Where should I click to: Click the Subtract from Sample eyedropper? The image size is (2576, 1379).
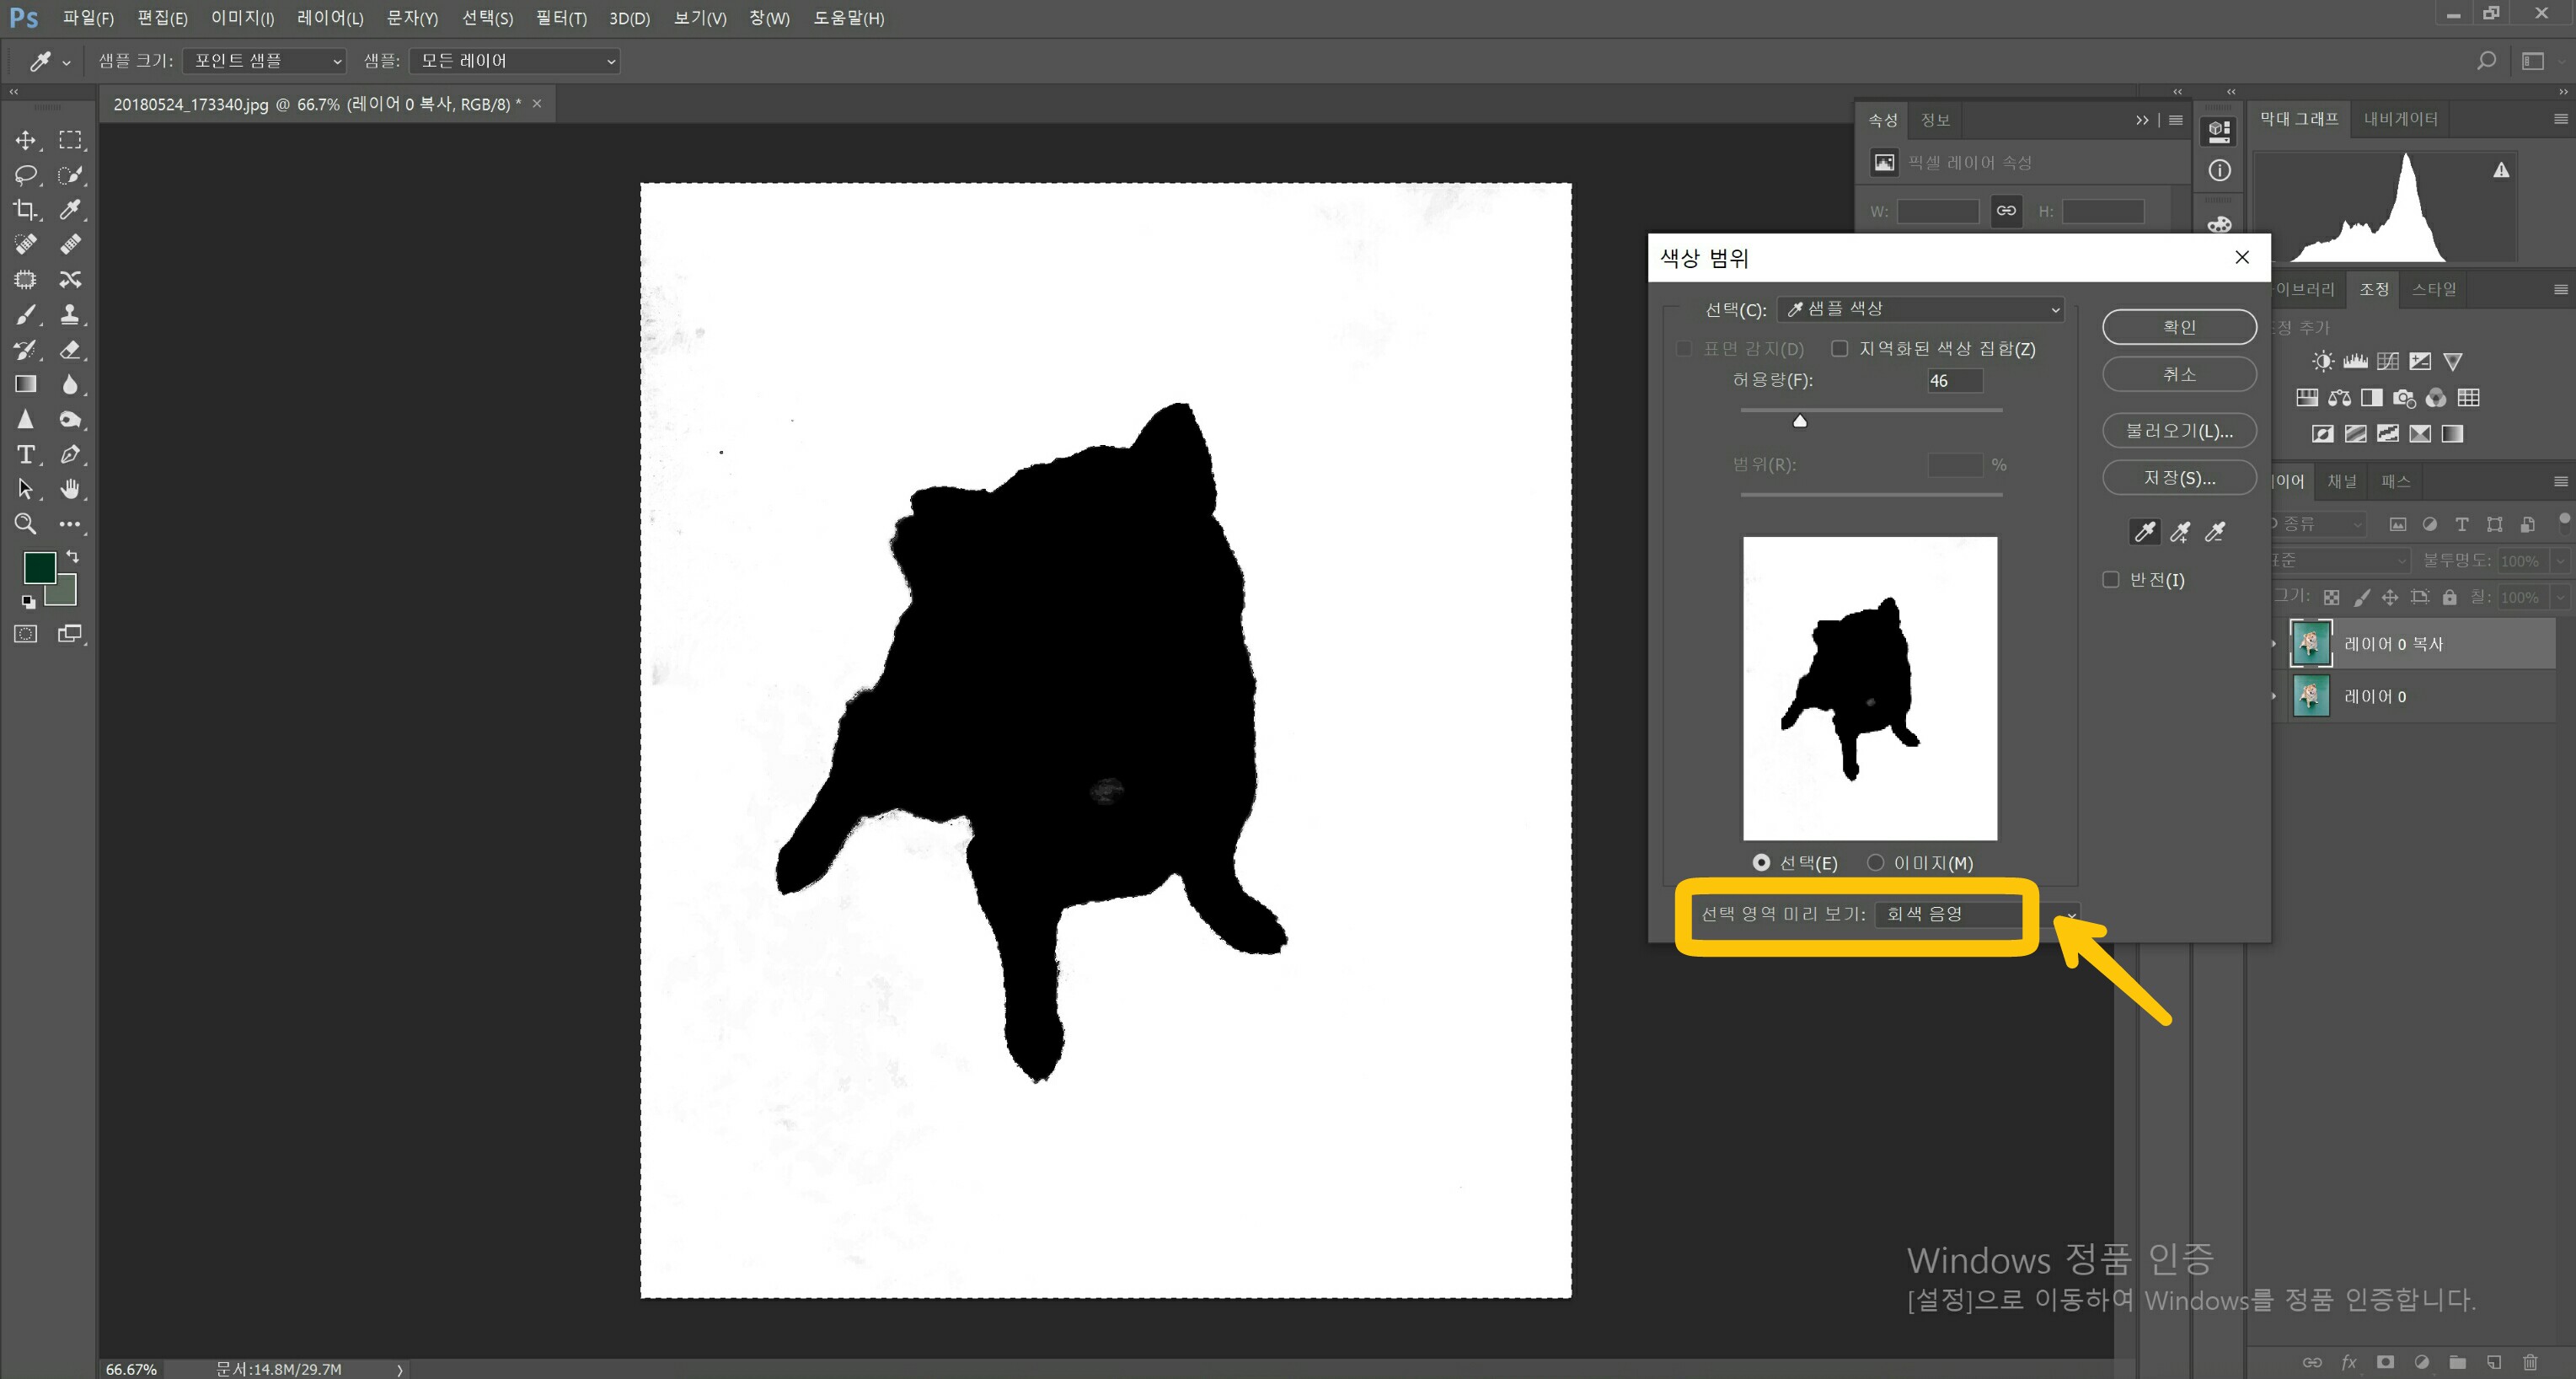(2215, 532)
